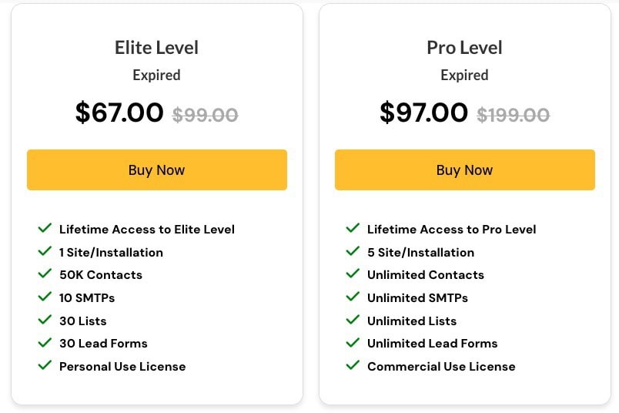Click Buy Now for Pro Level
This screenshot has width=619, height=413.
click(465, 170)
